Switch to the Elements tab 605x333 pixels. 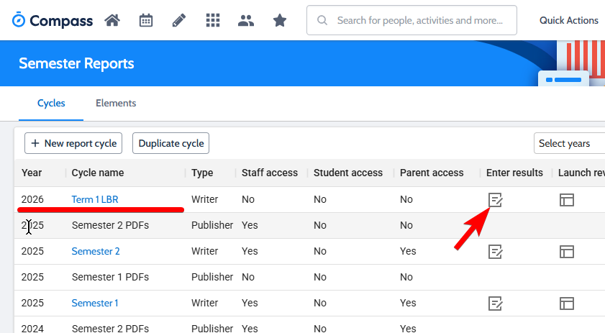coord(116,104)
